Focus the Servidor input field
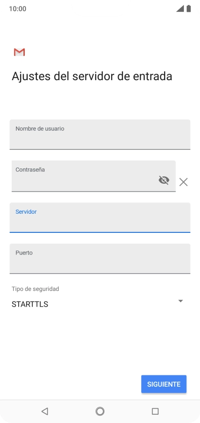Viewport: 200px width, 423px height. point(100,218)
